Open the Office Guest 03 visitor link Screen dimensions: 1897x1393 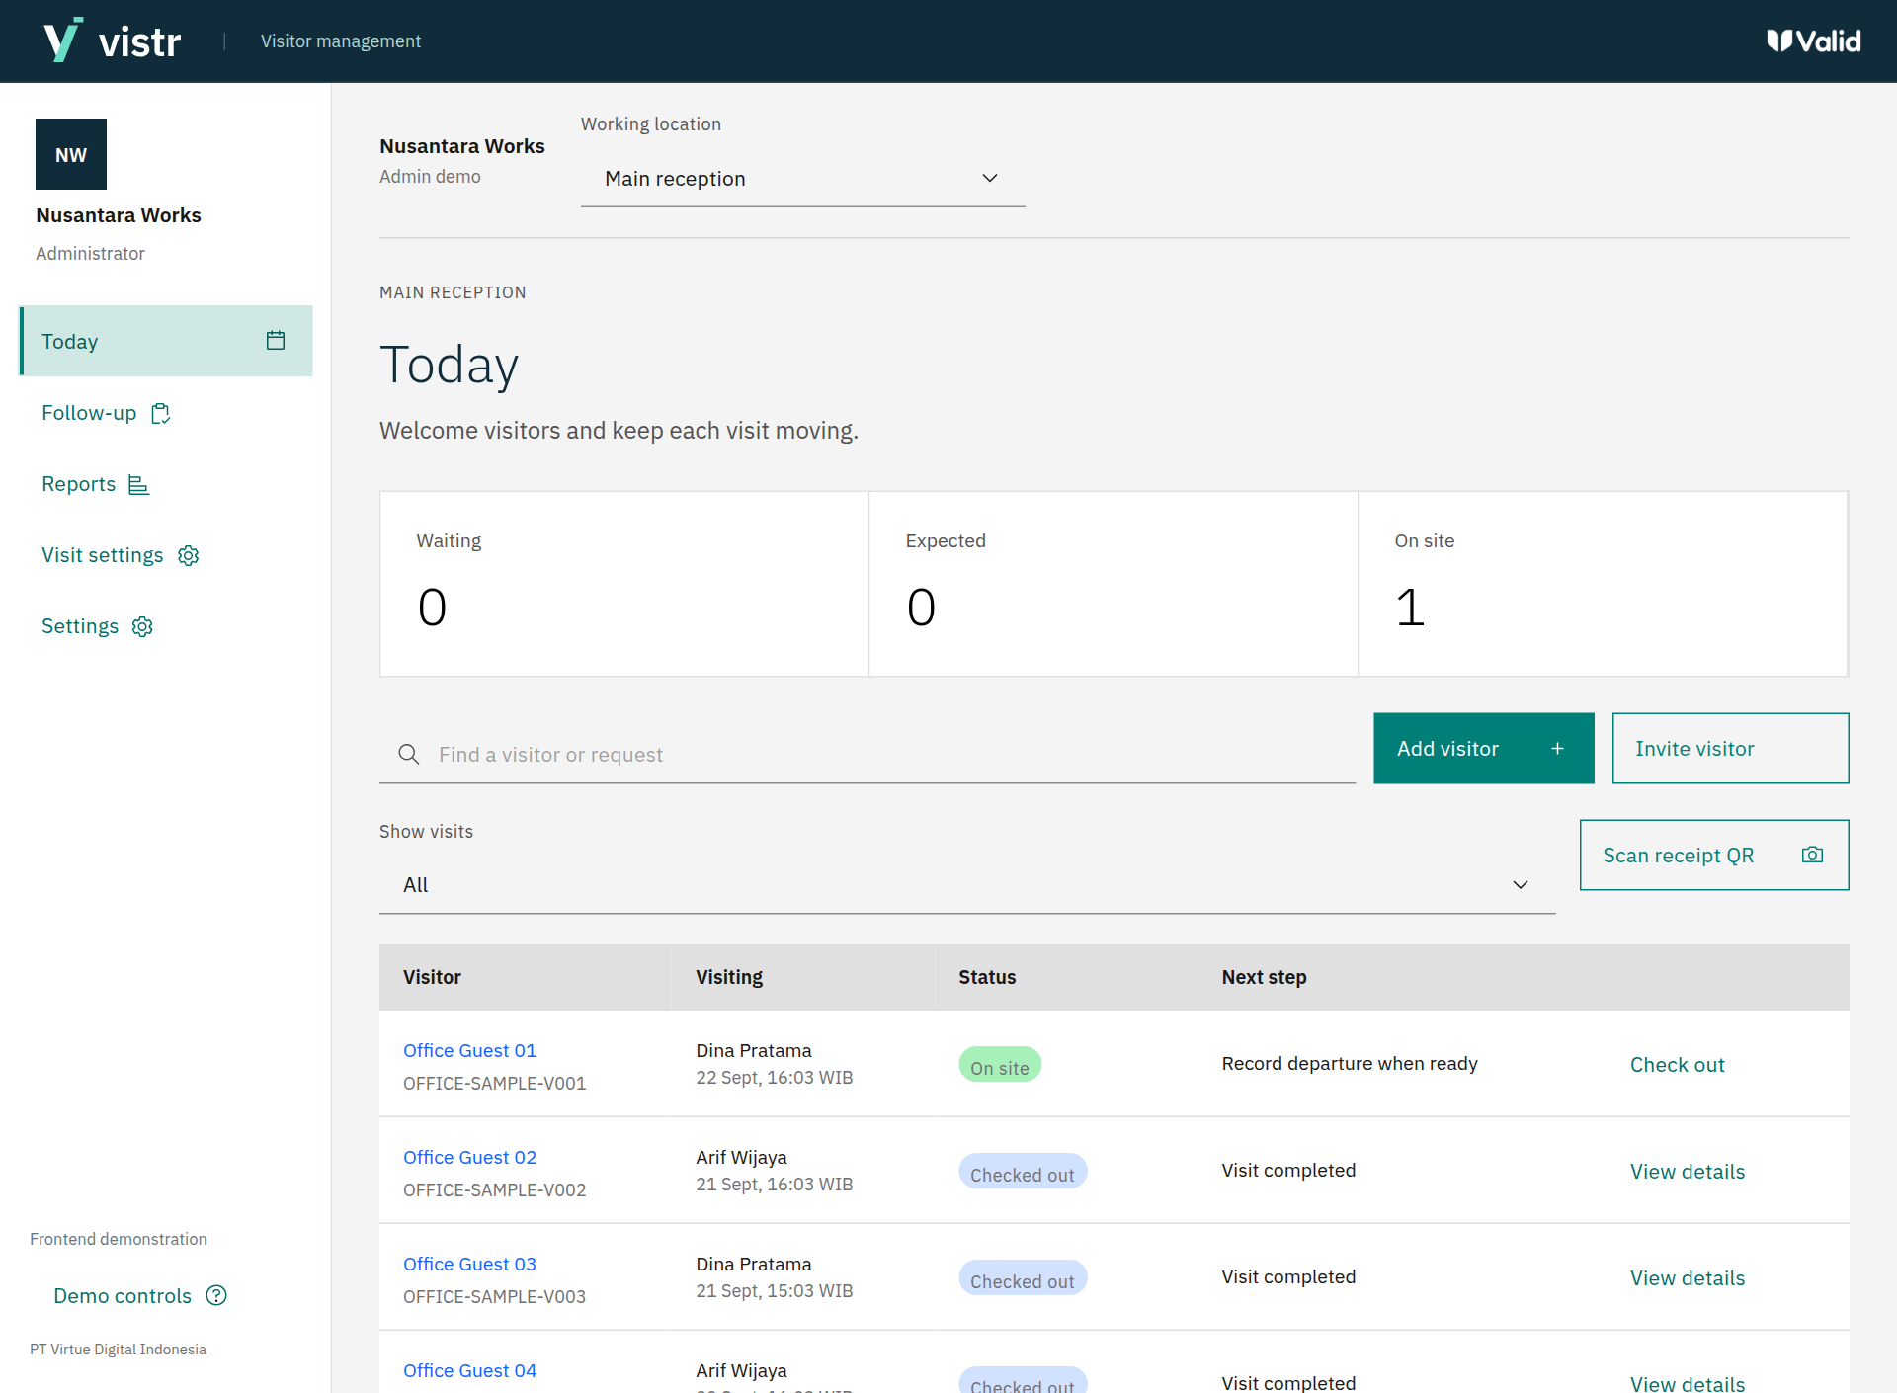[x=469, y=1265]
